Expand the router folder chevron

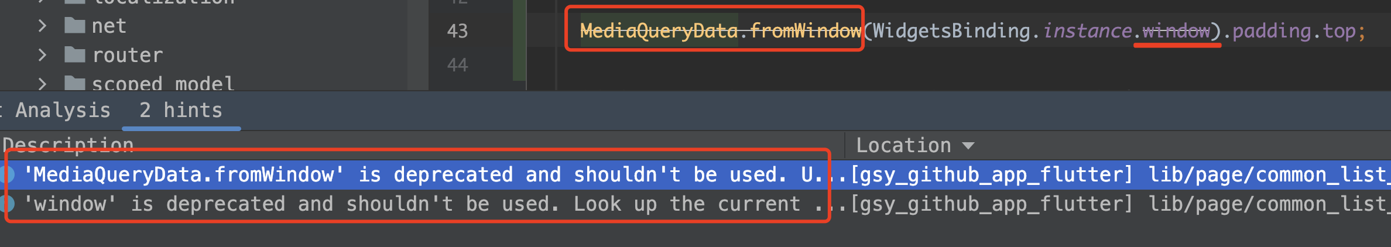tap(42, 54)
